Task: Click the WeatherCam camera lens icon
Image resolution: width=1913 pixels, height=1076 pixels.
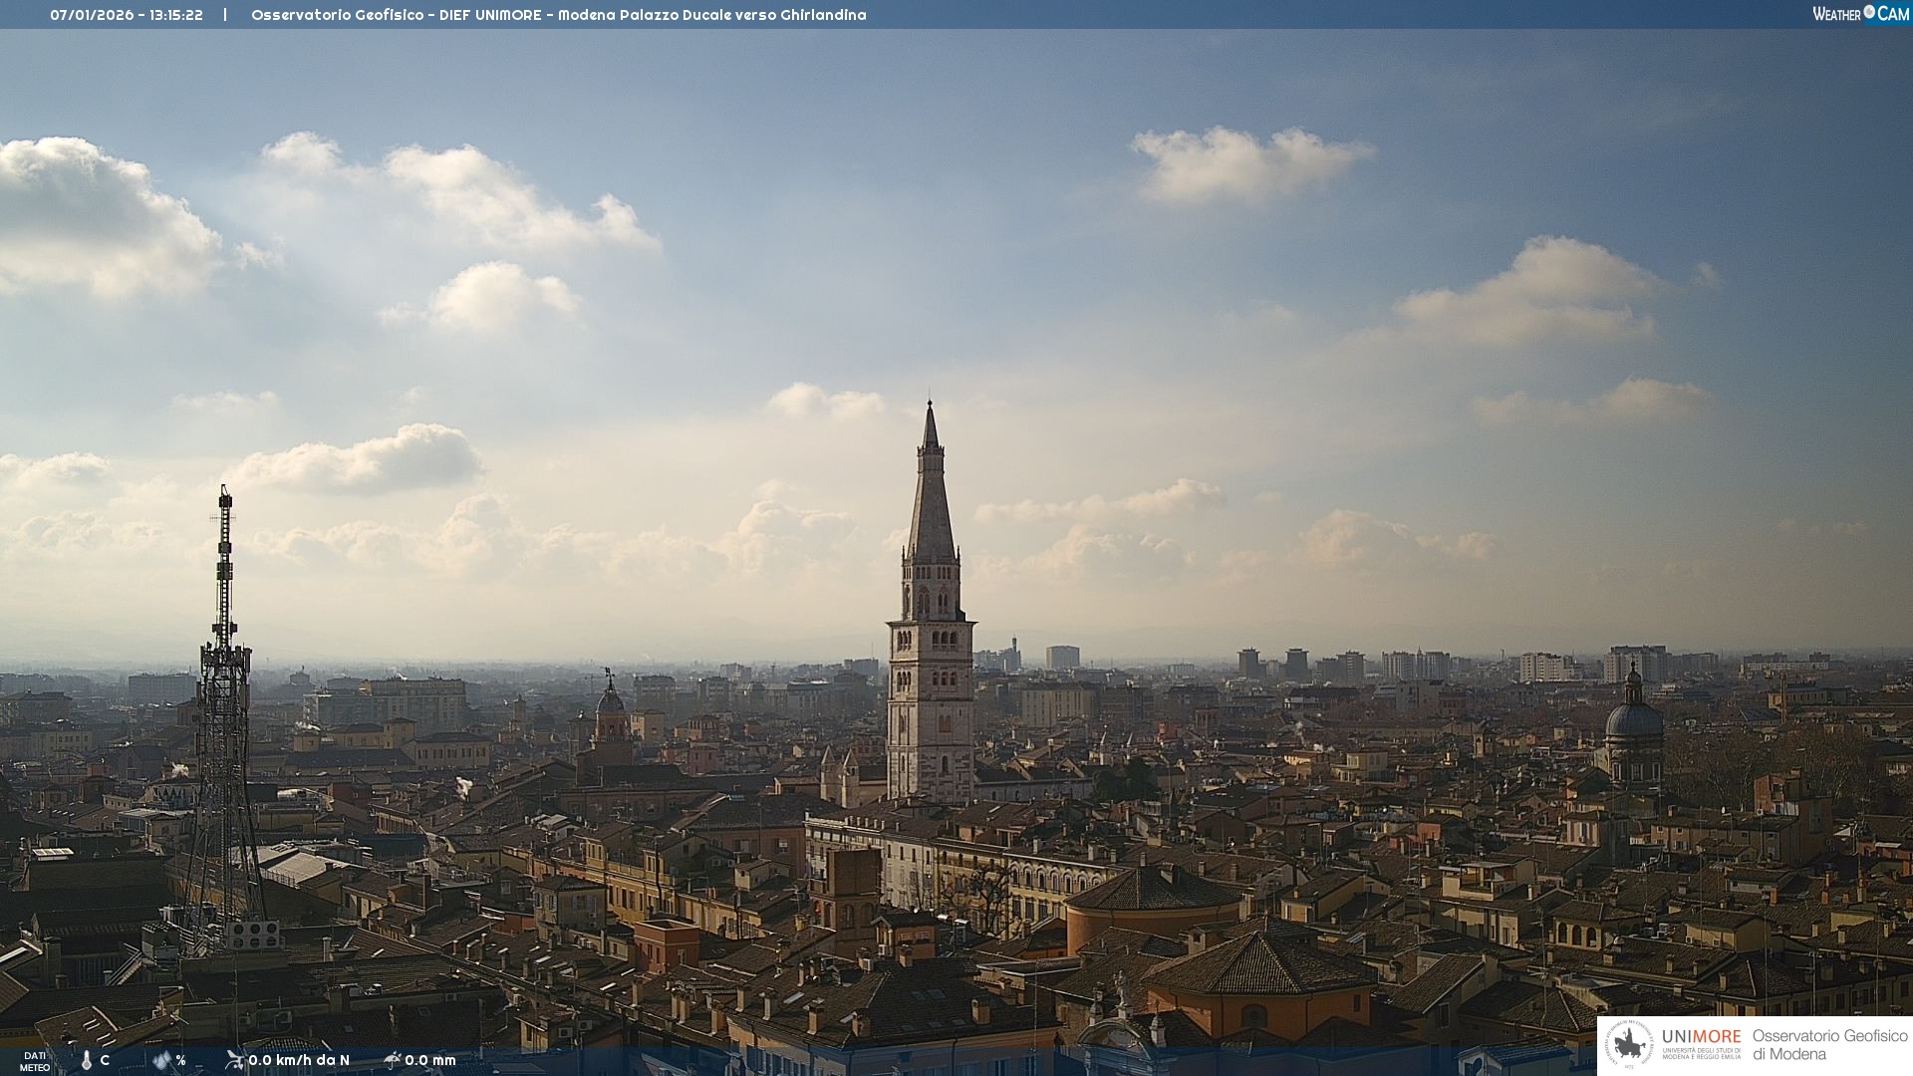Action: coord(1869,12)
